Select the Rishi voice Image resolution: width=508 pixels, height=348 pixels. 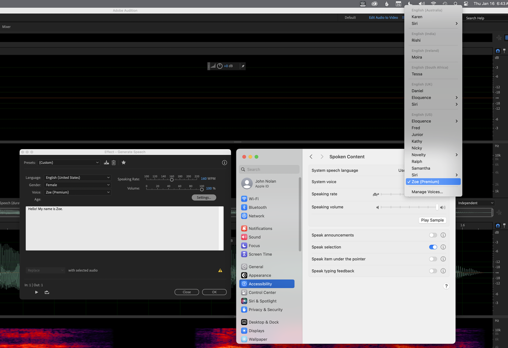[x=433, y=41]
